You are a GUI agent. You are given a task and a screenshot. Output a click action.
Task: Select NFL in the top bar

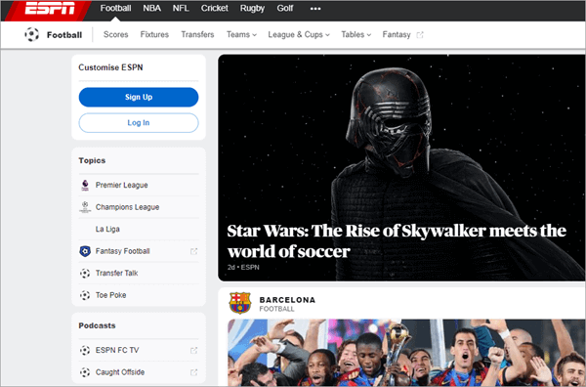(x=181, y=8)
